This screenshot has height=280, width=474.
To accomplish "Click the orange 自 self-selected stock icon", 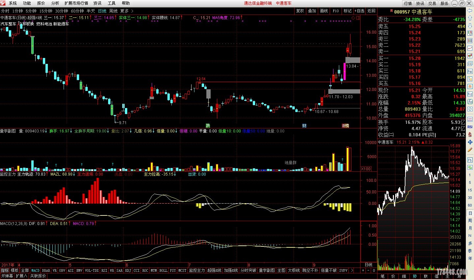I will (x=470, y=86).
